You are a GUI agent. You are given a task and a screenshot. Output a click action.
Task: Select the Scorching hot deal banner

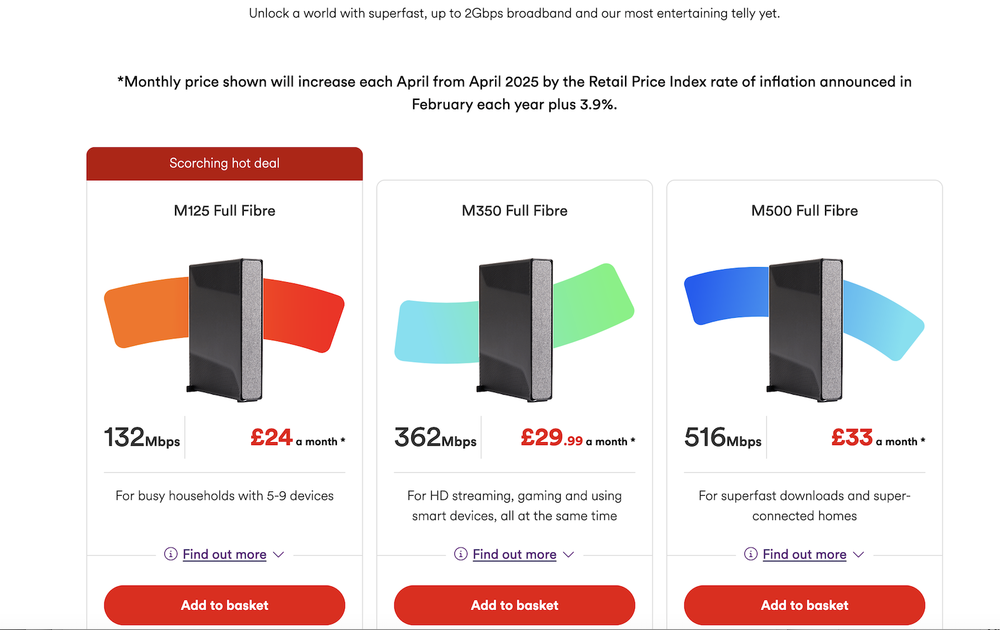click(x=224, y=163)
